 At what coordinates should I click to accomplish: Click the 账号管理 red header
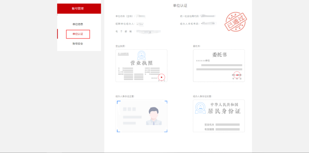(x=79, y=8)
